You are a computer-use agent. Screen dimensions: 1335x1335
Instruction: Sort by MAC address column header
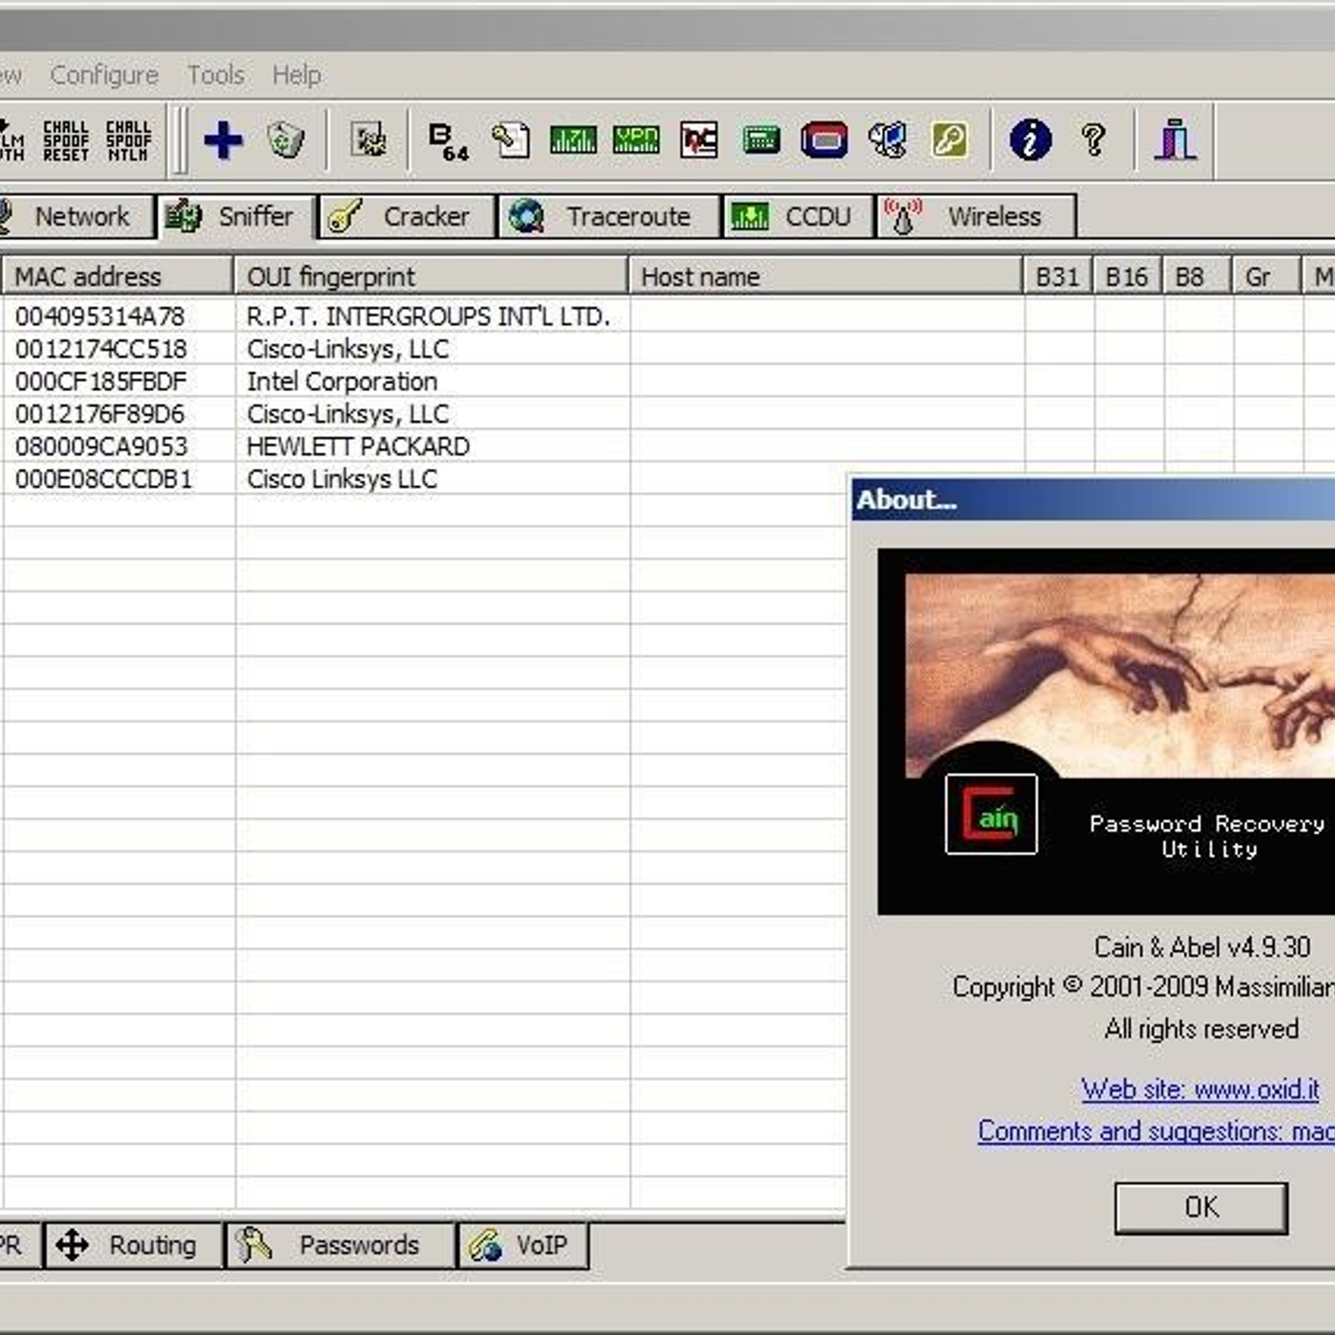click(117, 276)
